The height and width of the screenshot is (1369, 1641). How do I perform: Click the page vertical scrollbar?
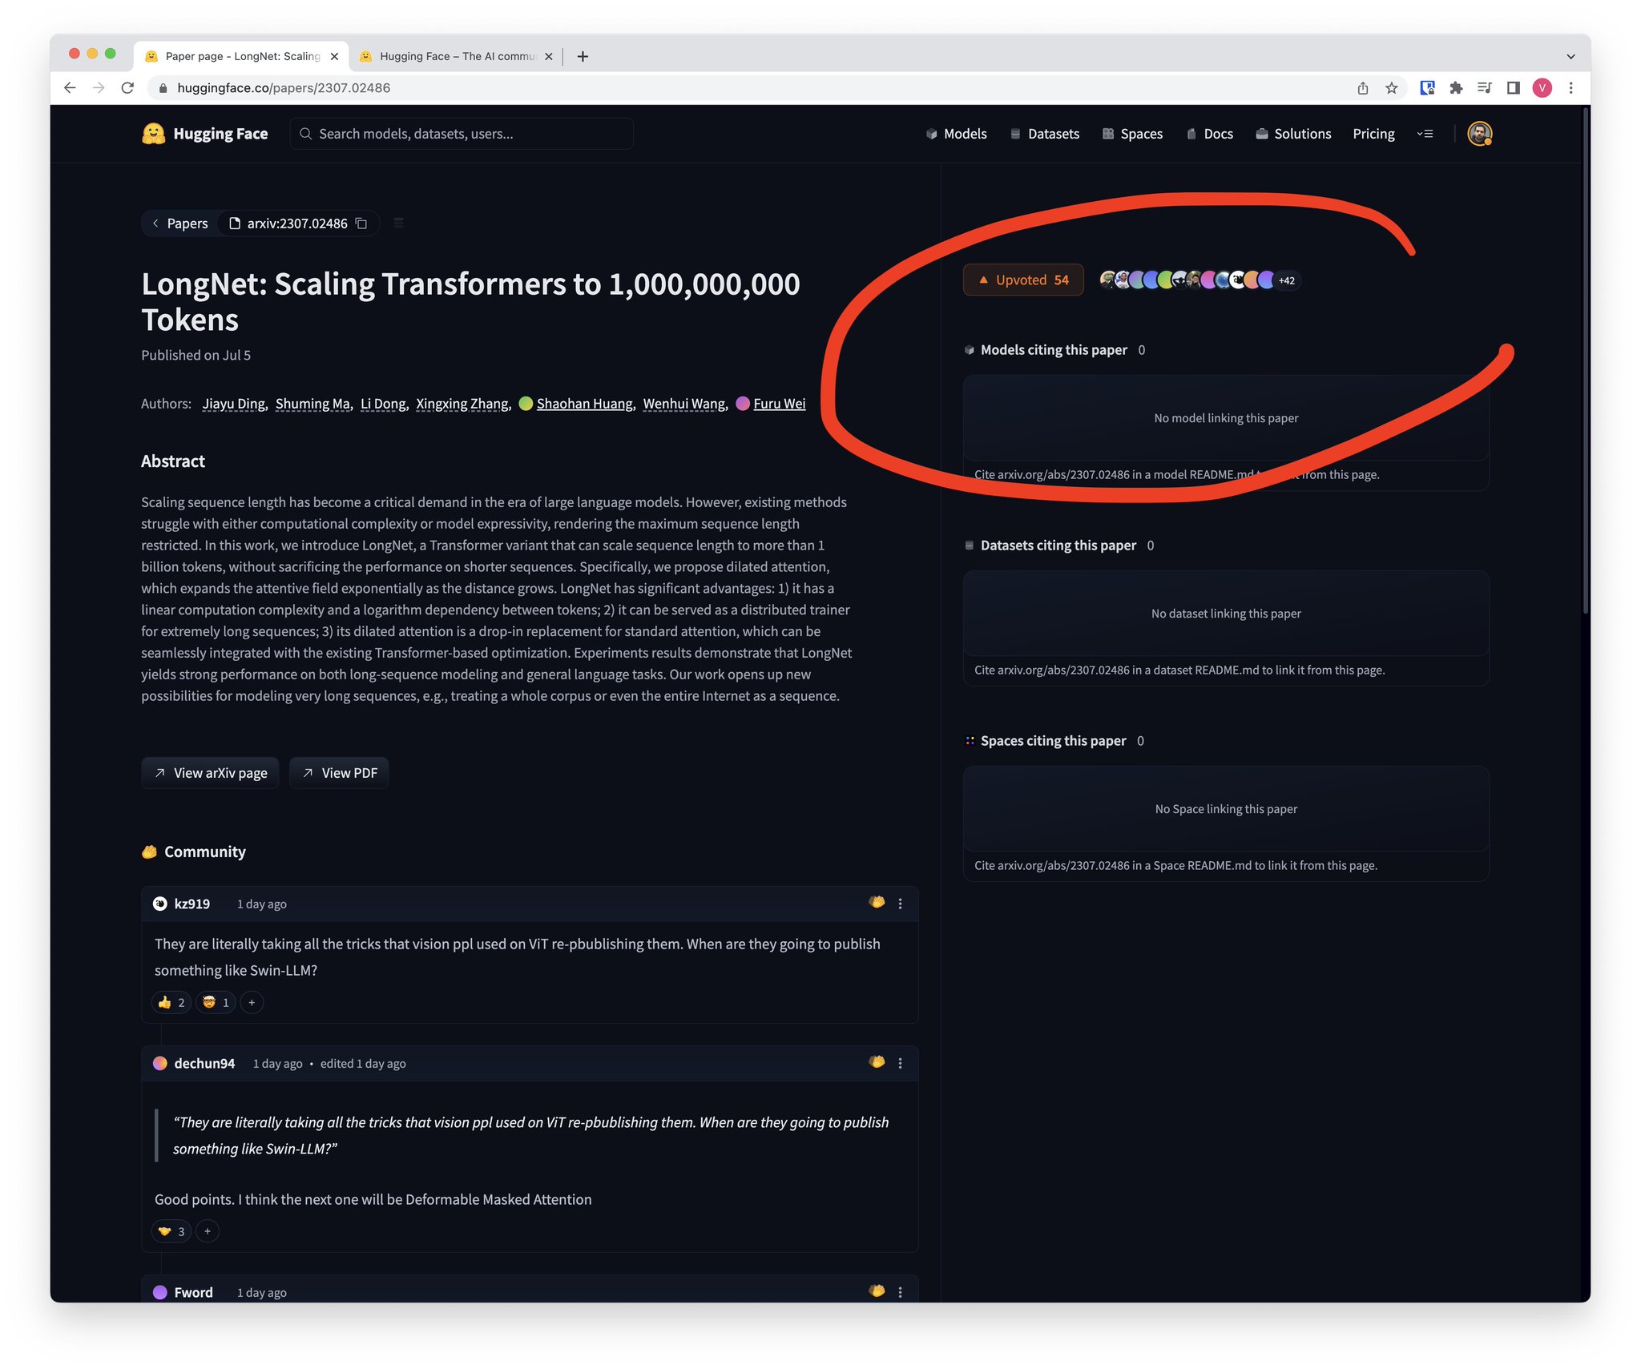coord(1585,360)
